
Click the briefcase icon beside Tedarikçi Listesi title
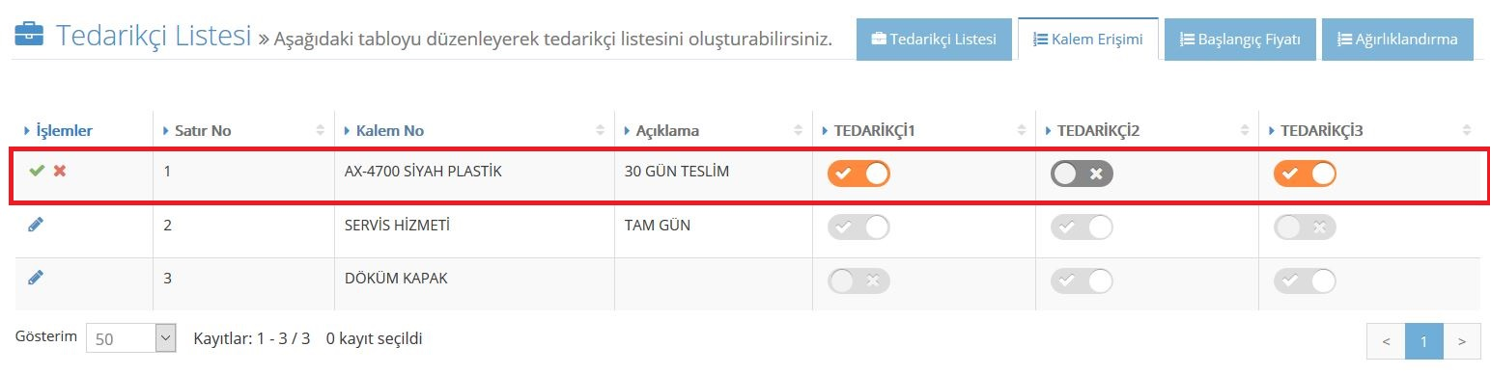(28, 37)
